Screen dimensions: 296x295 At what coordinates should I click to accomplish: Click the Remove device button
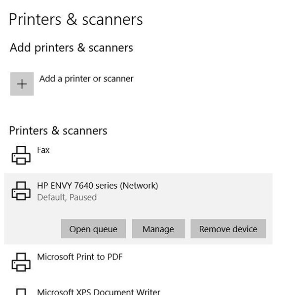(x=228, y=229)
